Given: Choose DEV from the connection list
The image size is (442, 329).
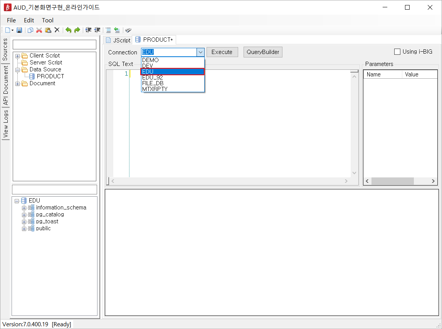Looking at the screenshot, I should [x=173, y=66].
